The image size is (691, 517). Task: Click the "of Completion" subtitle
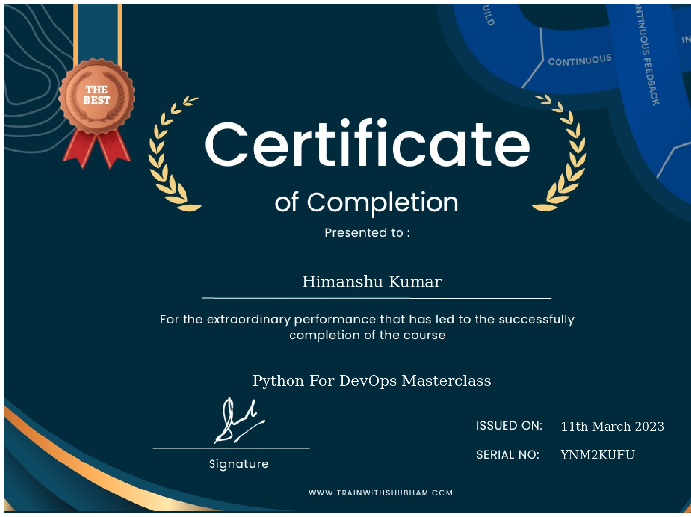click(367, 202)
